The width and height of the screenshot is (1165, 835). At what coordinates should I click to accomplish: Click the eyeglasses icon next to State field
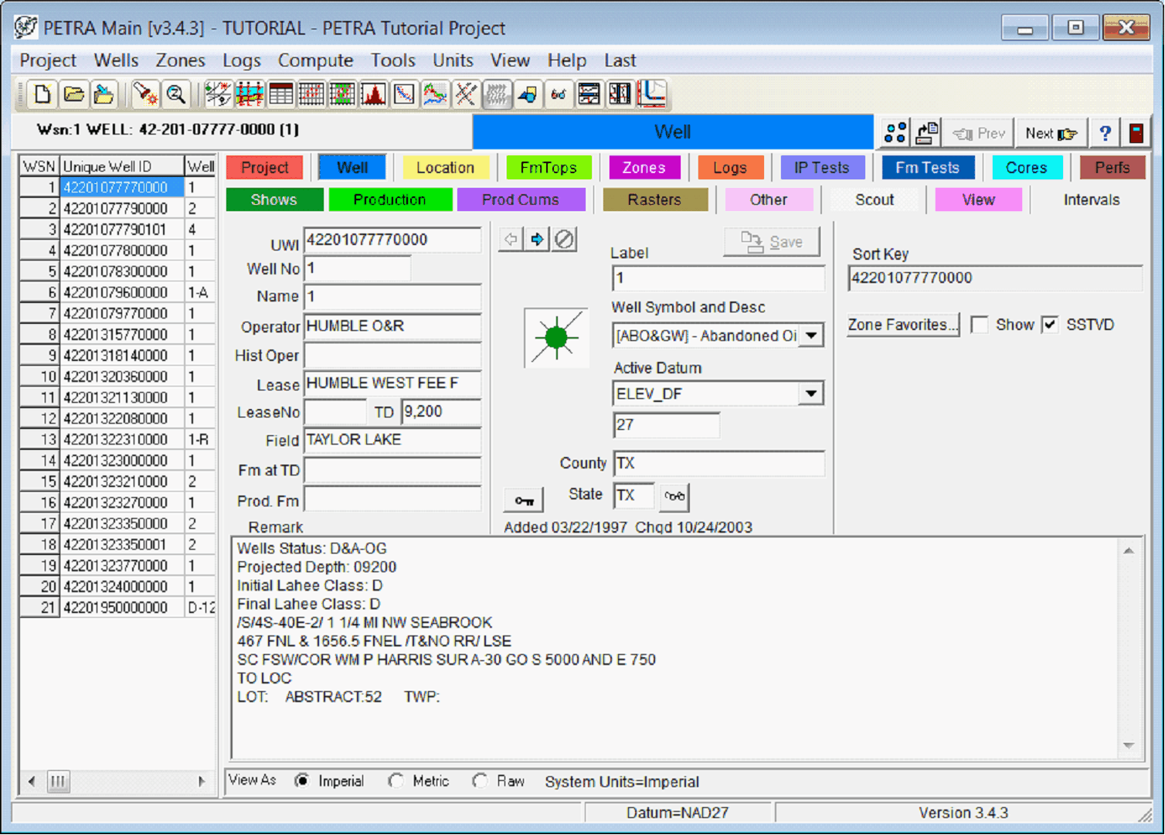coord(674,496)
